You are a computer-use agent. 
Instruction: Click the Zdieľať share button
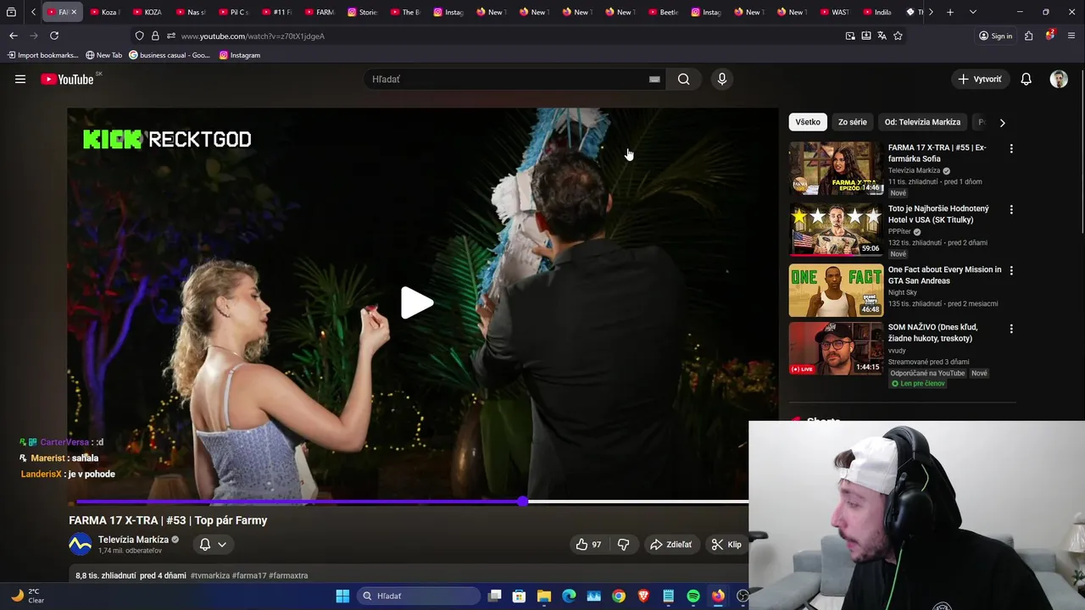pyautogui.click(x=670, y=545)
